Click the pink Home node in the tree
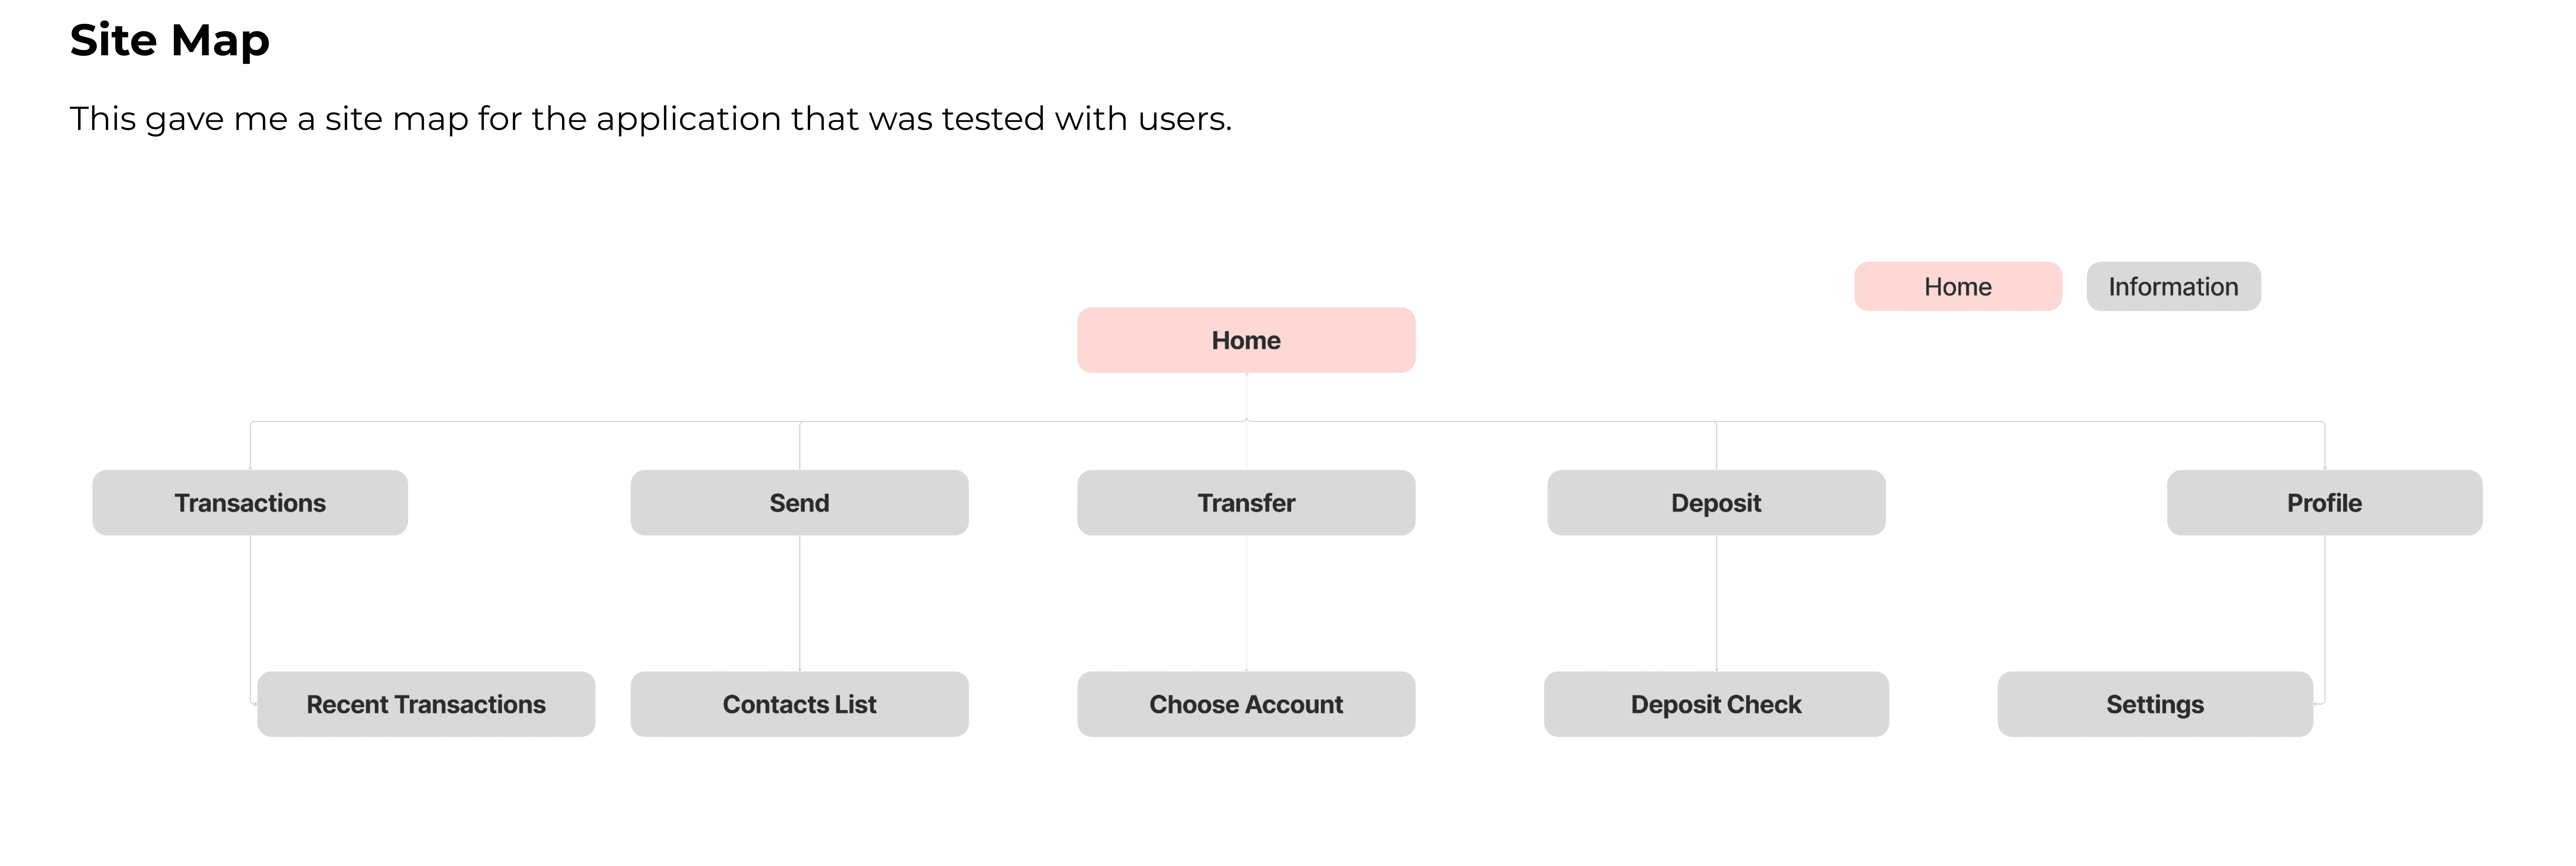The image size is (2576, 866). (1246, 340)
